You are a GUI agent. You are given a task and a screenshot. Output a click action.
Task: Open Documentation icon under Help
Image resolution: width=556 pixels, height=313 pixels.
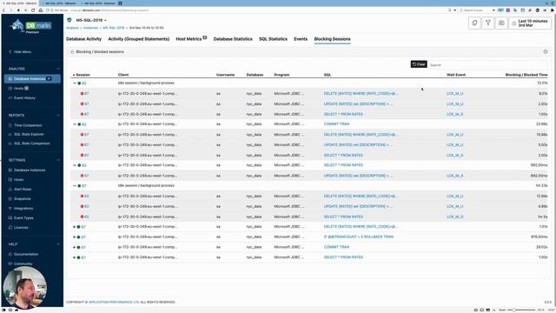(10, 254)
